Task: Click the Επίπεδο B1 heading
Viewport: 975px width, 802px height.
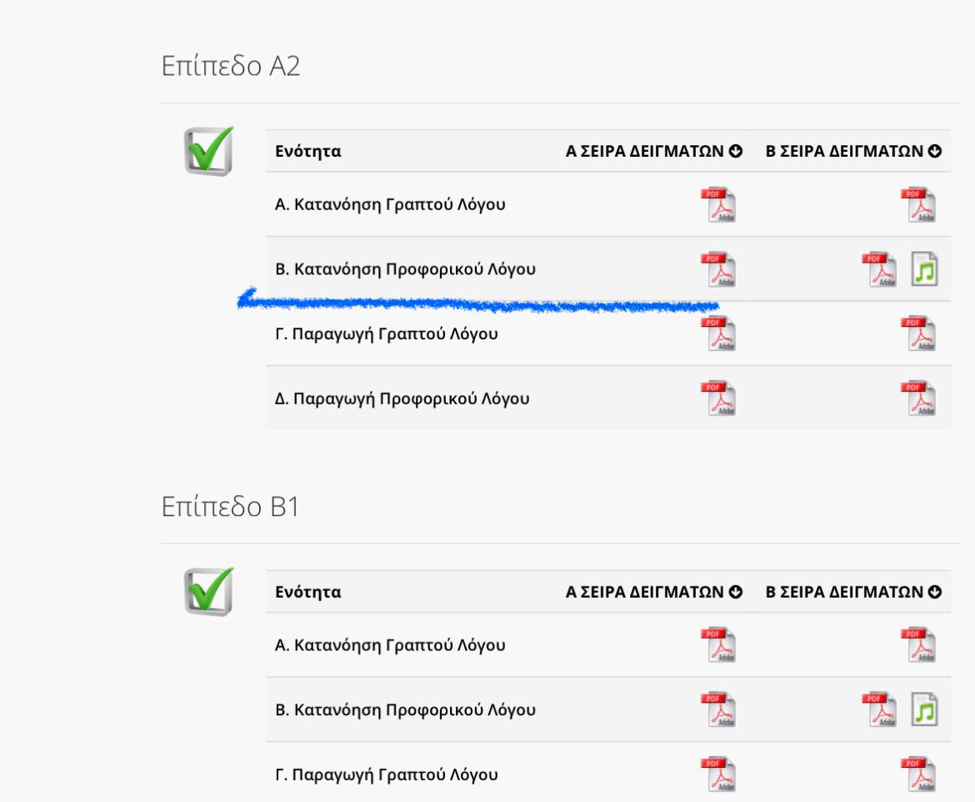Action: (x=230, y=507)
